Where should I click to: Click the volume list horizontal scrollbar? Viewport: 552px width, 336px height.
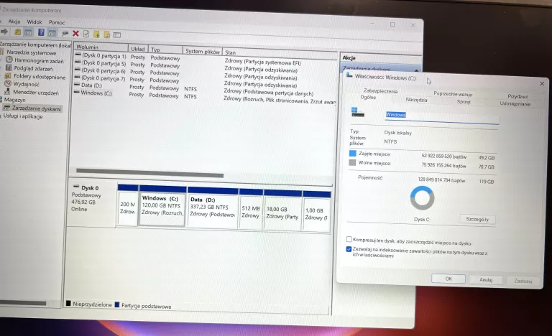tap(149, 173)
